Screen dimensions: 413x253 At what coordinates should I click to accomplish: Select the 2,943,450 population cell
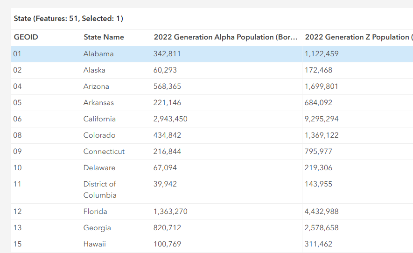(170, 119)
